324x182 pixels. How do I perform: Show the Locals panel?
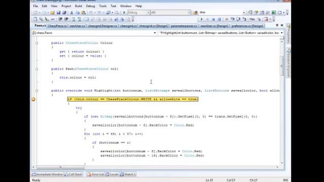pos(112,174)
